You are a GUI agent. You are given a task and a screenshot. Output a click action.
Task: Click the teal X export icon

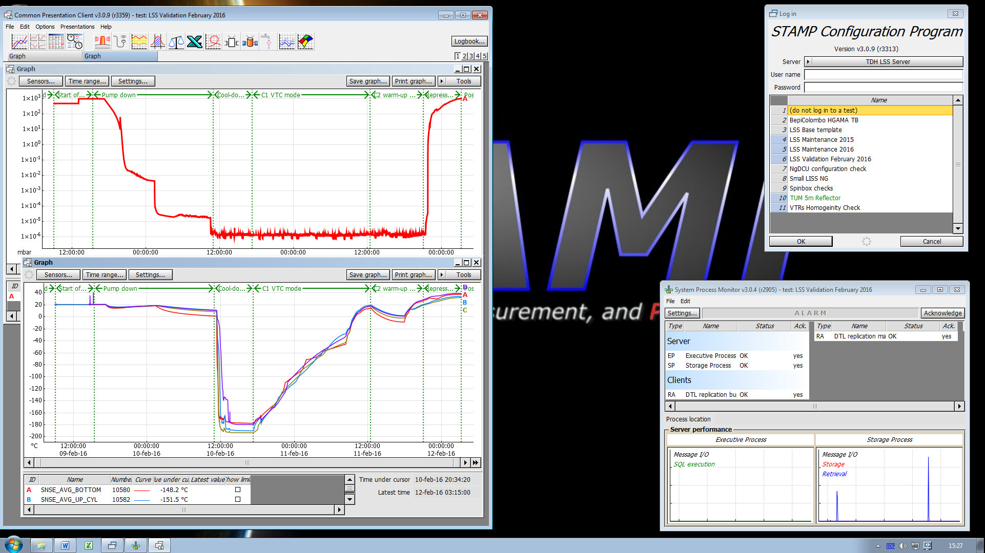coord(194,41)
